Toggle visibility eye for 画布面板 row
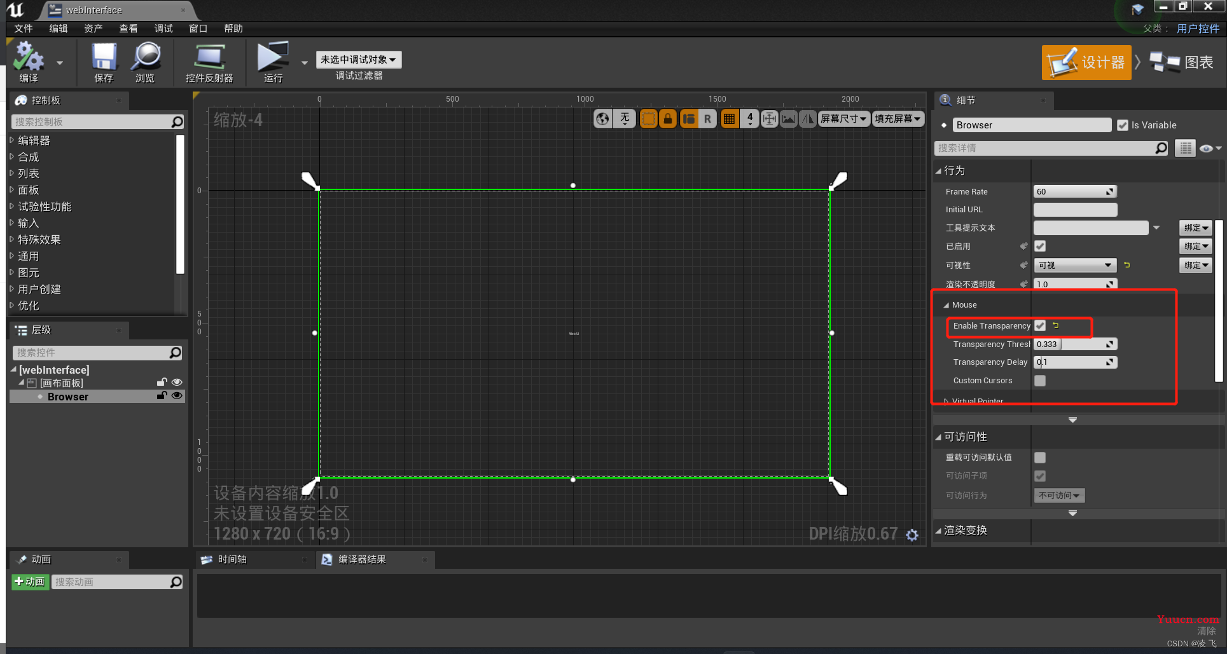The image size is (1227, 654). pos(177,382)
